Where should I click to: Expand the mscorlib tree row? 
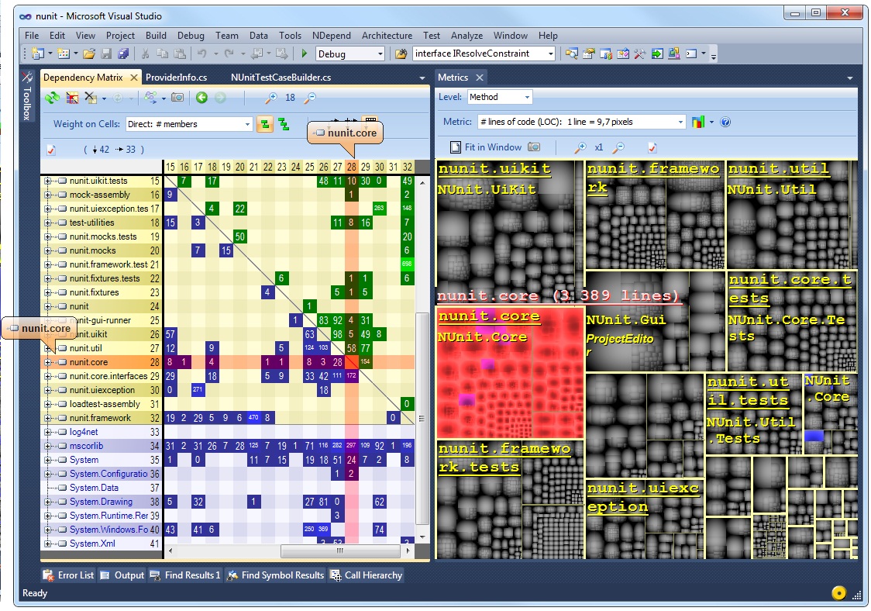click(48, 446)
